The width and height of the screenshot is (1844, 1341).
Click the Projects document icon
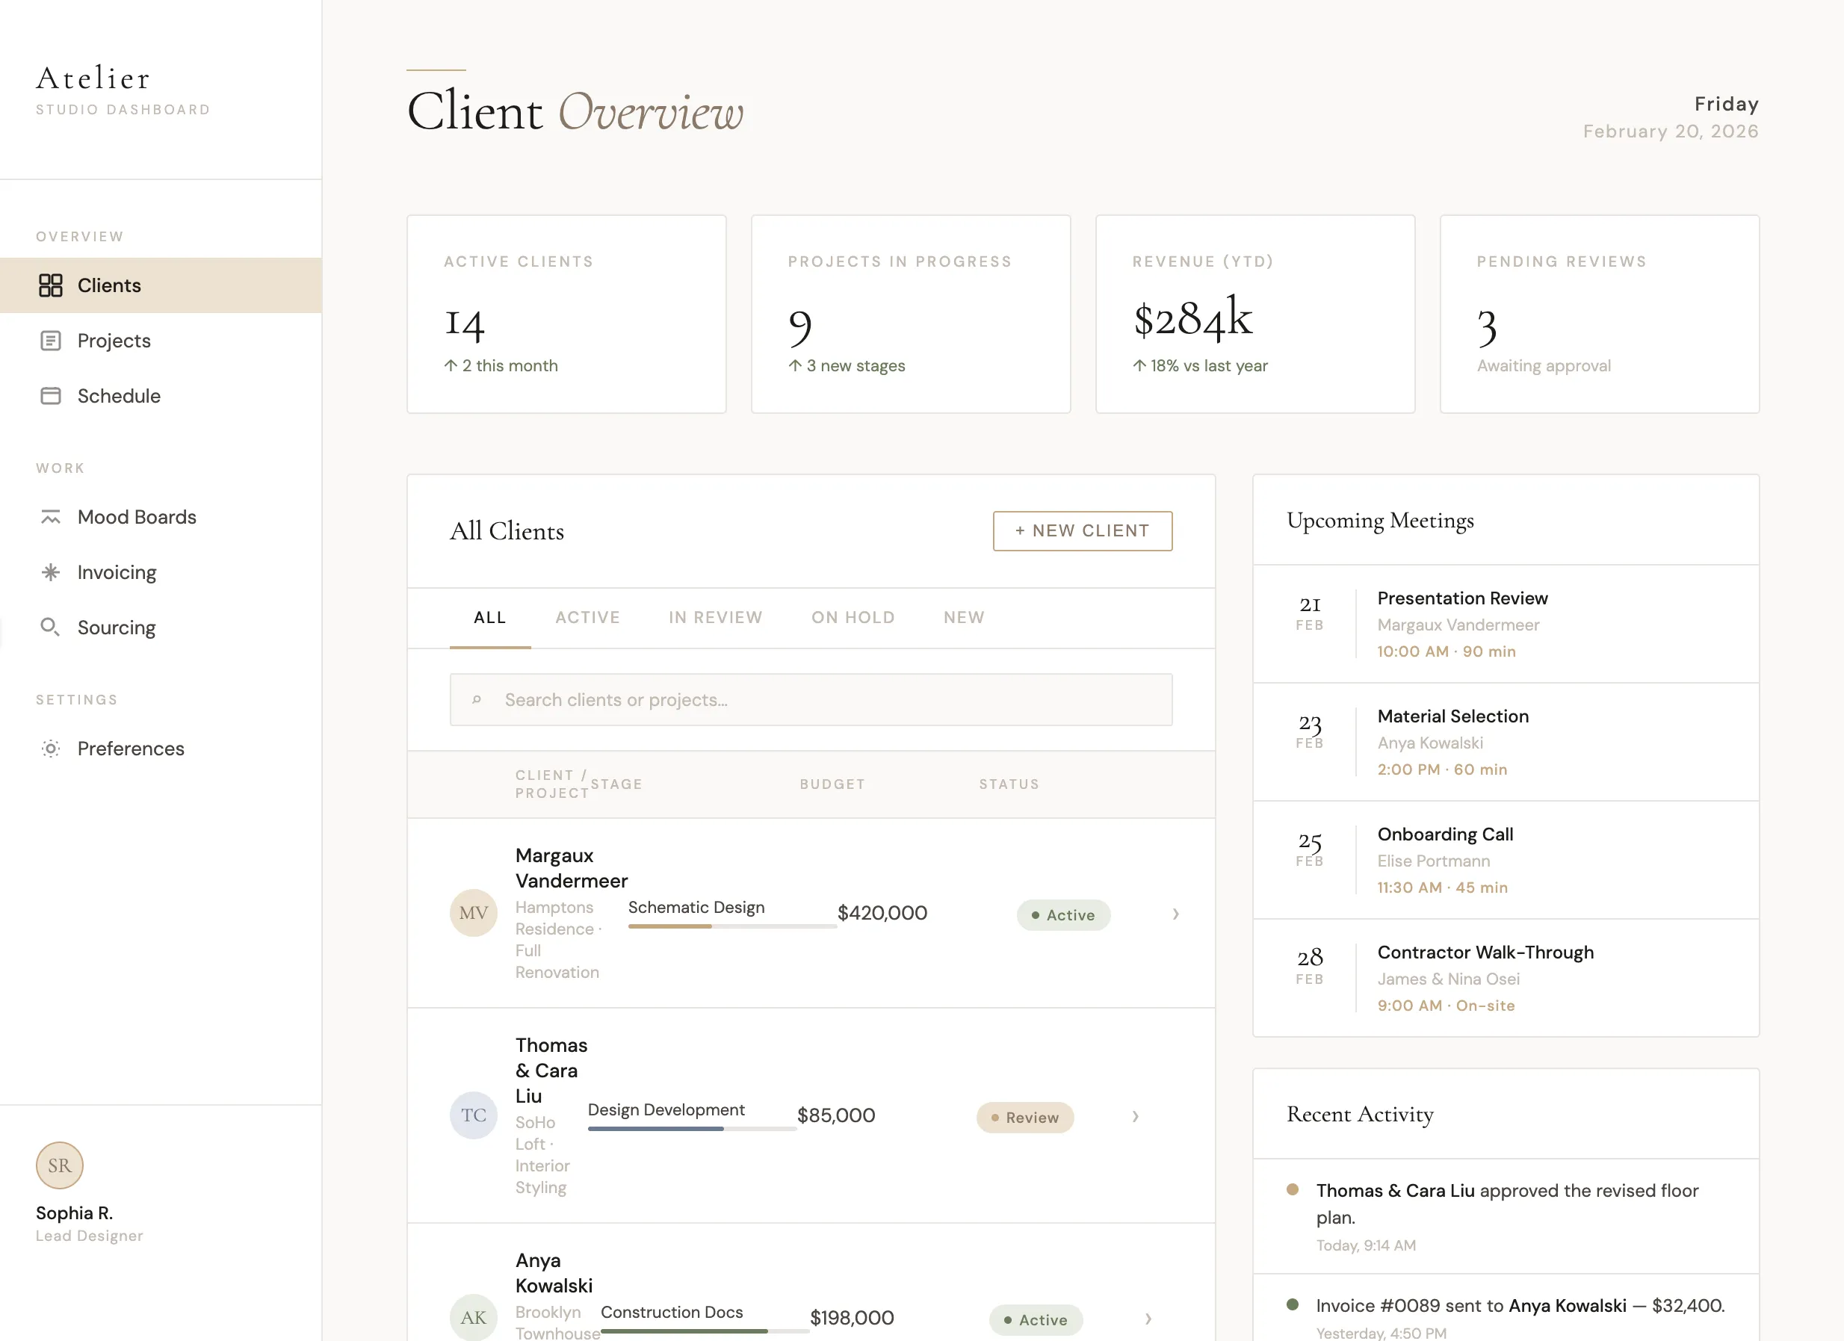(50, 341)
